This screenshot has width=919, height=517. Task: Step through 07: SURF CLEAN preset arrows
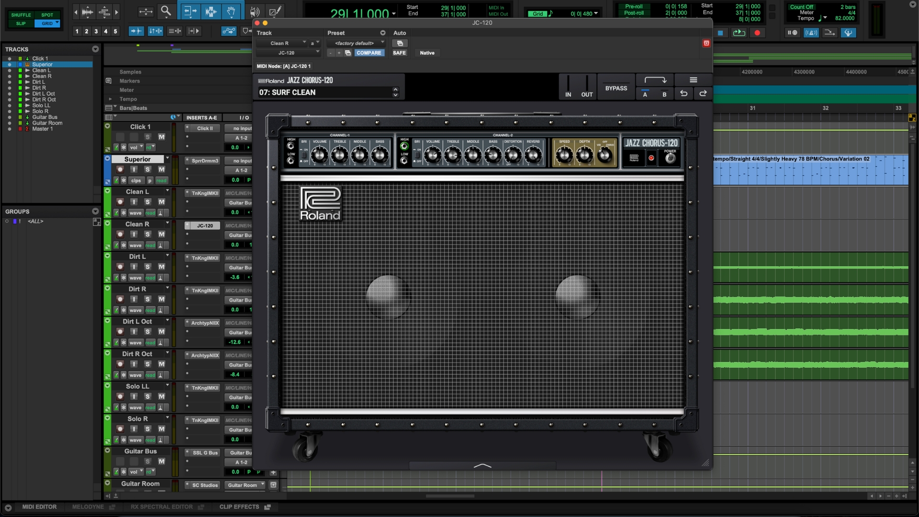[395, 92]
